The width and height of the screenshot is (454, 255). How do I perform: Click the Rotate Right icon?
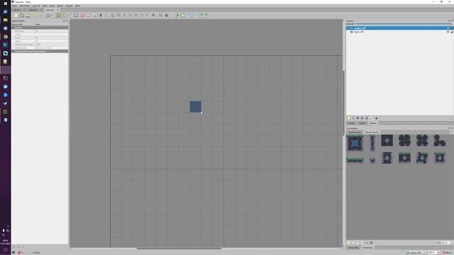(206, 16)
